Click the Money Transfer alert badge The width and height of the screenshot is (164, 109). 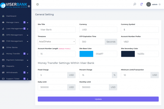(x=24, y=54)
